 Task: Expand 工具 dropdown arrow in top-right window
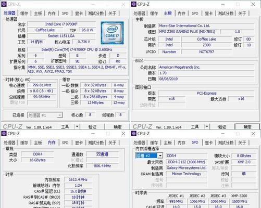(x=207, y=126)
